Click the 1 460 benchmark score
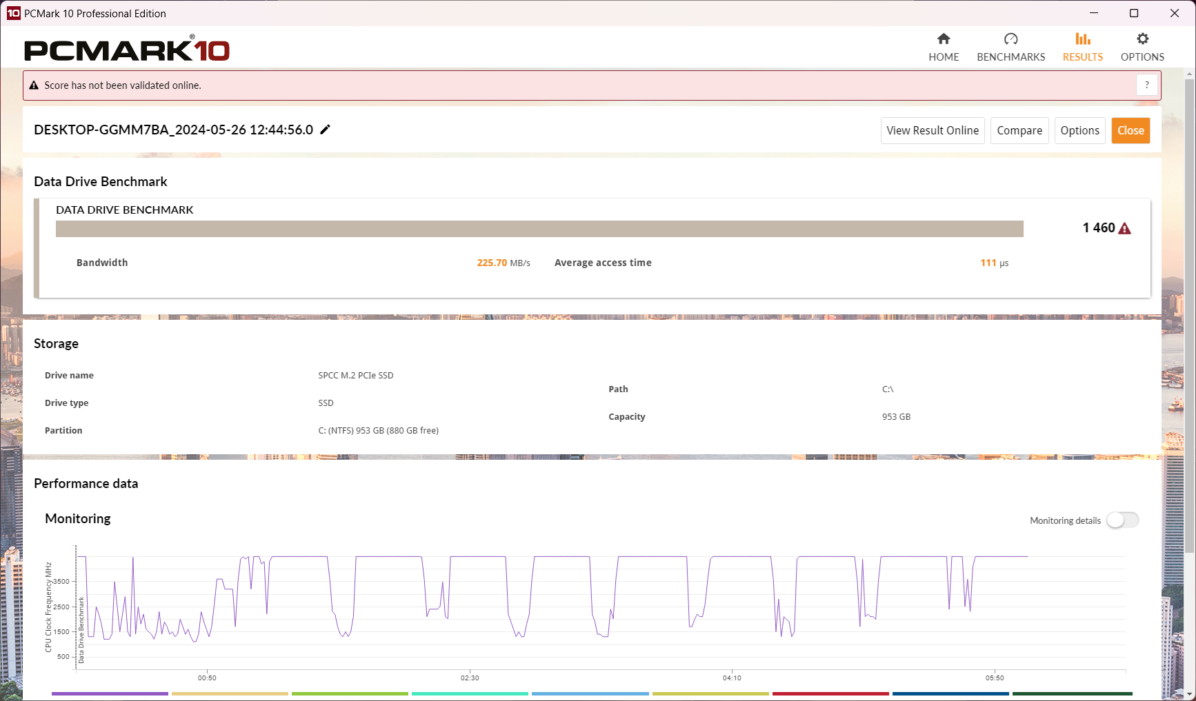 coord(1099,228)
